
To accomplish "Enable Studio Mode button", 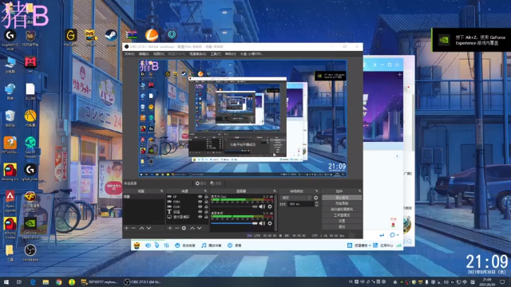I will point(342,215).
